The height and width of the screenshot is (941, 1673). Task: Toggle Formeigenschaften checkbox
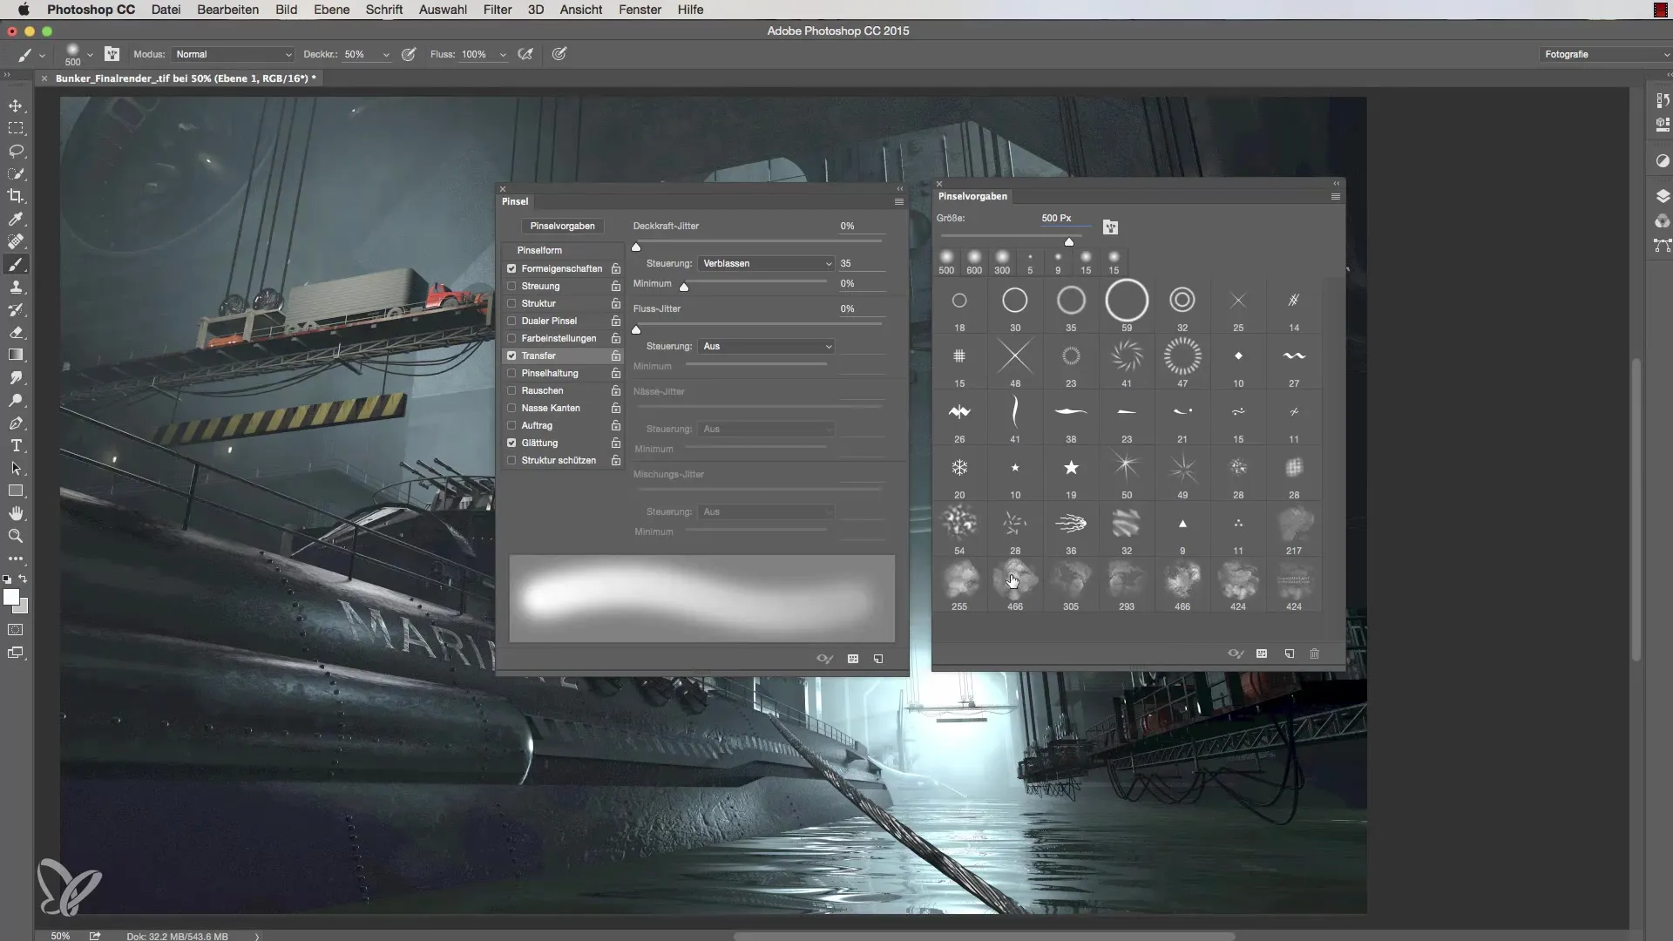[511, 268]
